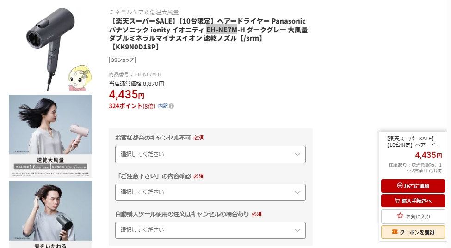Click the 324ポイント(8倍) text
Viewport: 451px width, 248px height.
tap(132, 106)
